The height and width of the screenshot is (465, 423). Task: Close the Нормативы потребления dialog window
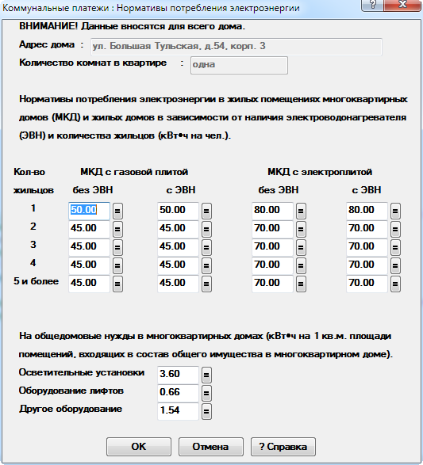coord(402,5)
